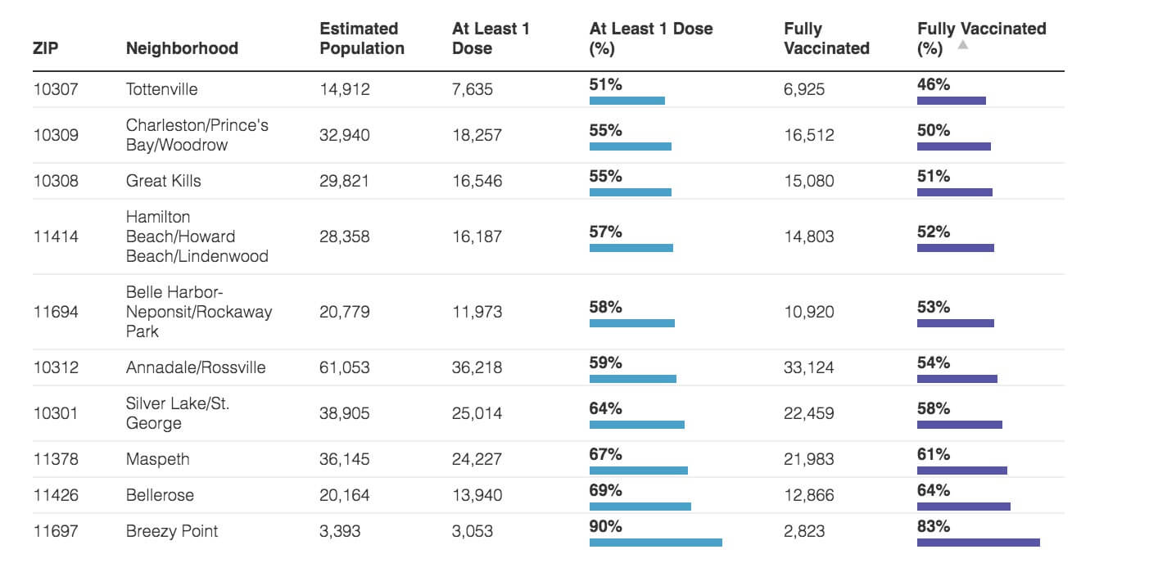Sort table by ZIP column header
1158x563 pixels.
point(46,48)
